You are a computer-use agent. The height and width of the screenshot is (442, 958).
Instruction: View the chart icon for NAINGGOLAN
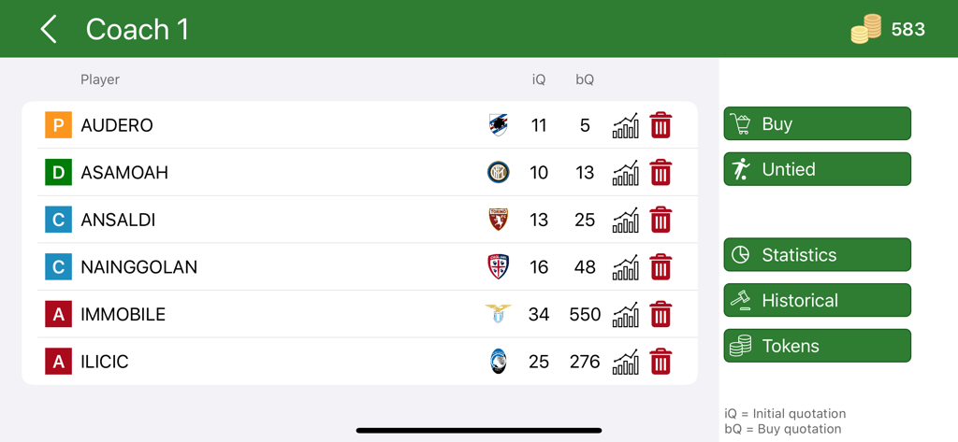click(x=625, y=267)
